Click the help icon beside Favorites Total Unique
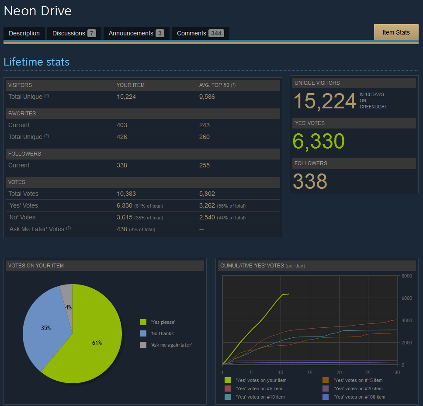423x406 pixels. click(x=47, y=136)
